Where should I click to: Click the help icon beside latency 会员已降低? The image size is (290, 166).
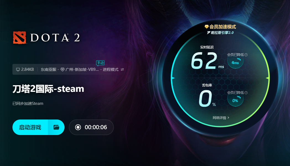click(x=246, y=55)
